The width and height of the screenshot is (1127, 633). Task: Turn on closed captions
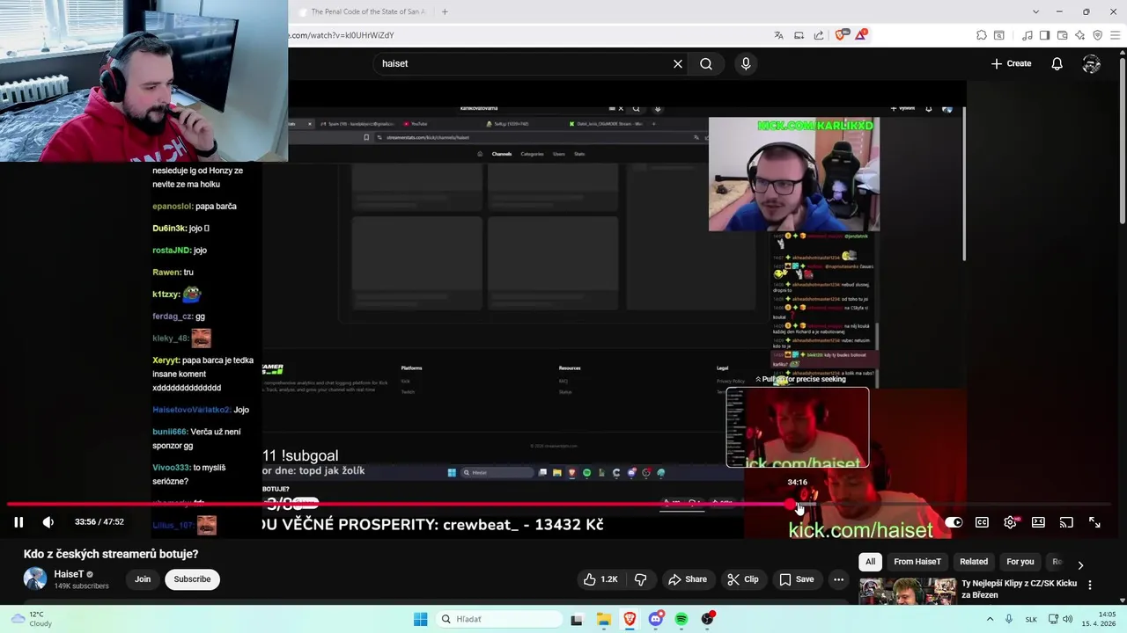(982, 522)
